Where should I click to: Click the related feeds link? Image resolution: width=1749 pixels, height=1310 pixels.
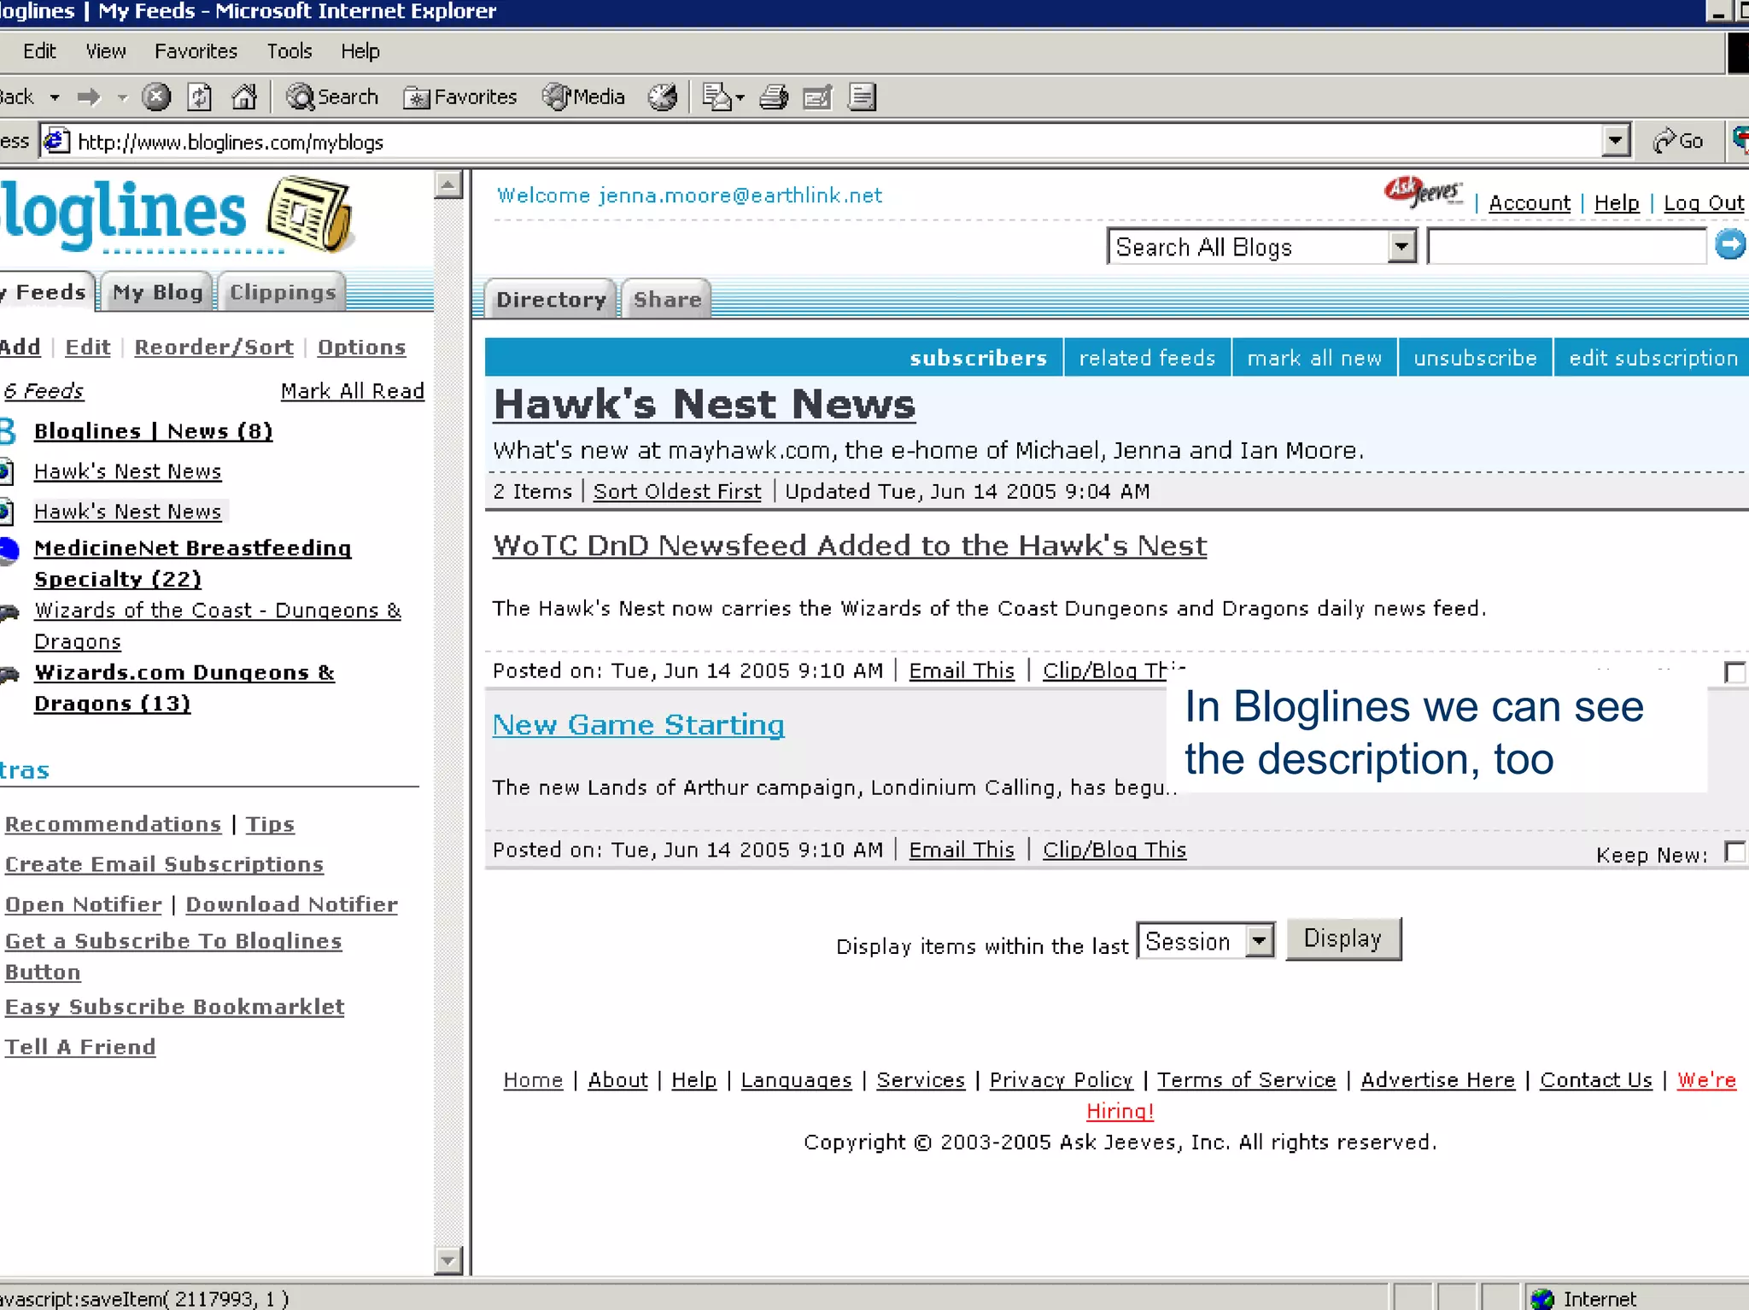pyautogui.click(x=1147, y=358)
